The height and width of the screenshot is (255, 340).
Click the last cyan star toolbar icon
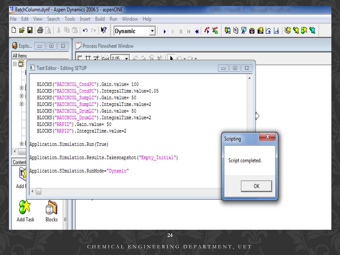tap(312, 30)
